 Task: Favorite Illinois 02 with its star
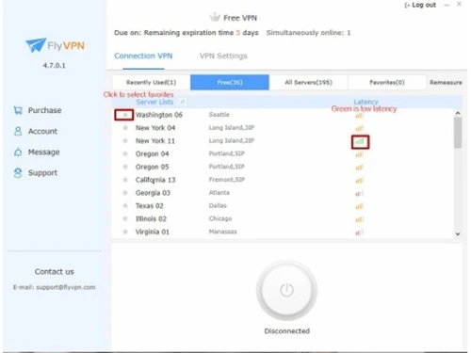tap(125, 218)
